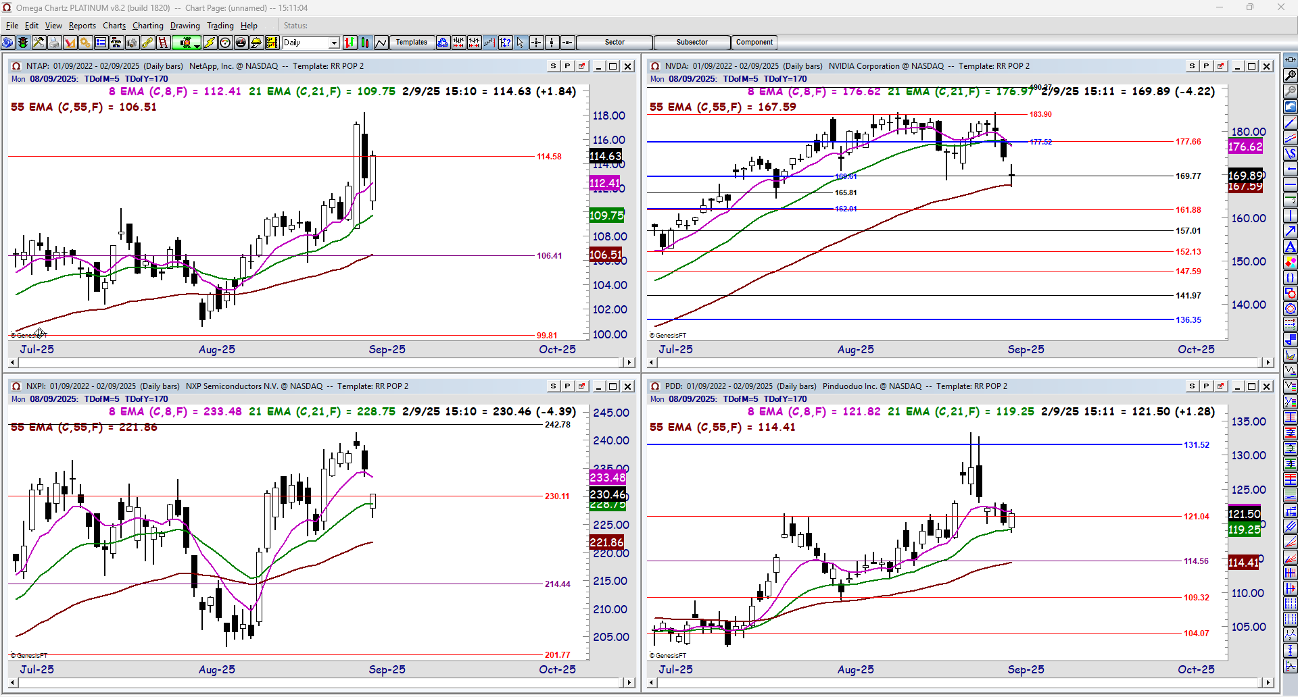Select the curly braces tool
1298x697 pixels.
click(1291, 278)
